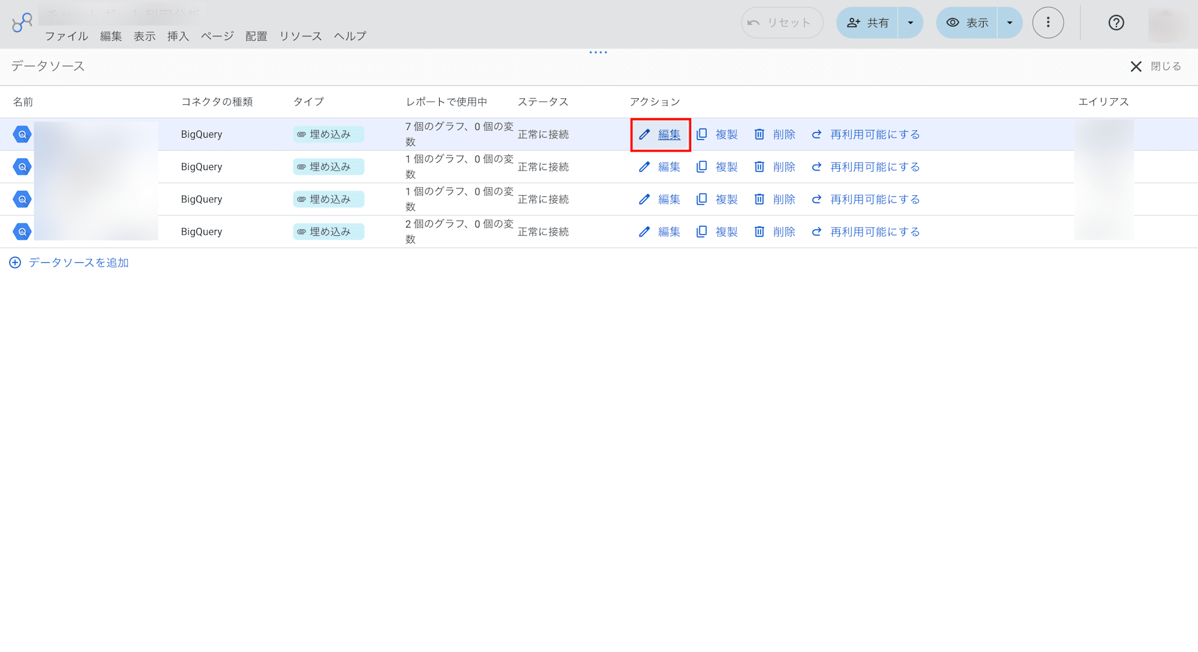1198x652 pixels.
Task: Open the リソース menu
Action: [301, 37]
